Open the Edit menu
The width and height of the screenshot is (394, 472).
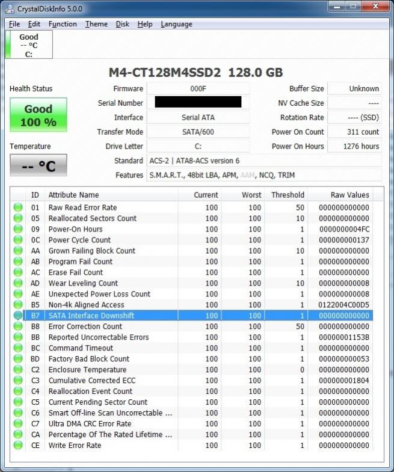point(34,24)
